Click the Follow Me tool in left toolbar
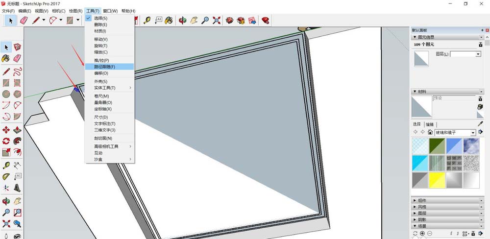Image resolution: width=490 pixels, height=239 pixels. [x=18, y=141]
